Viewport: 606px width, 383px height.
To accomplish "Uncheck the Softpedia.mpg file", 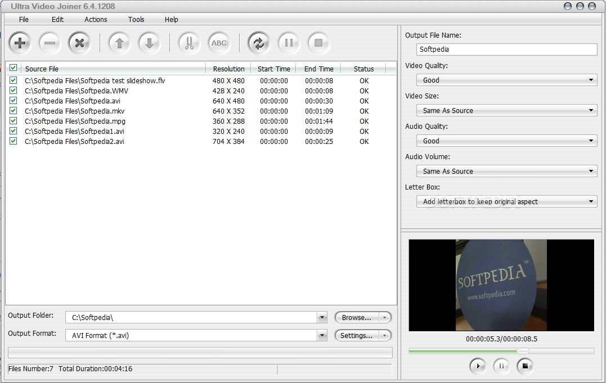I will (14, 121).
